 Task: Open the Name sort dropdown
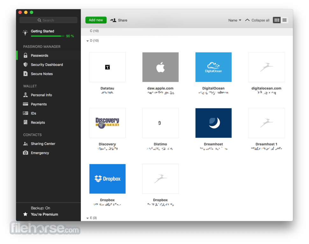[x=235, y=20]
